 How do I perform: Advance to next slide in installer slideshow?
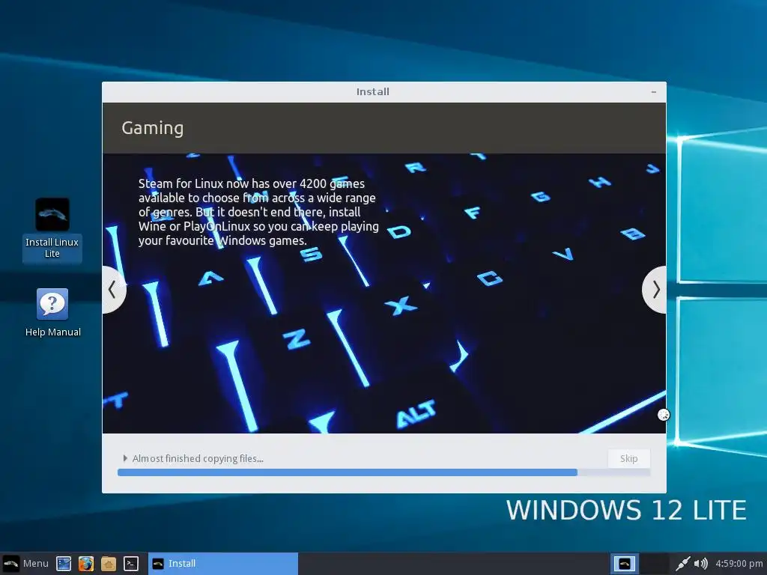pos(655,290)
